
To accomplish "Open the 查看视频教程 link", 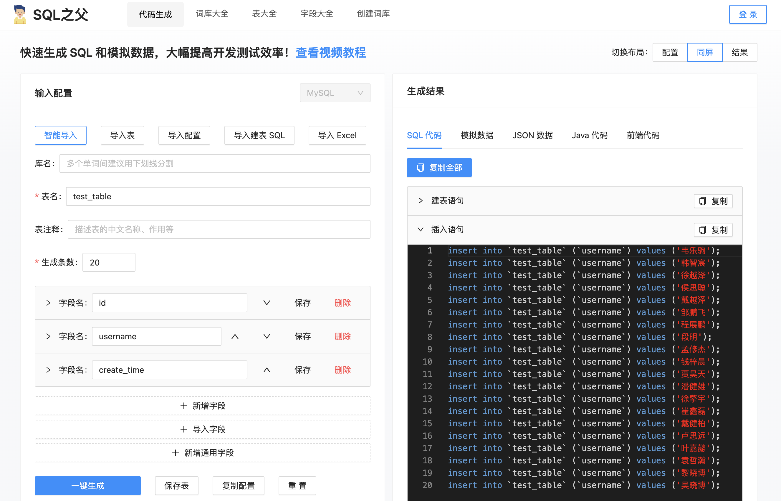I will pos(330,53).
